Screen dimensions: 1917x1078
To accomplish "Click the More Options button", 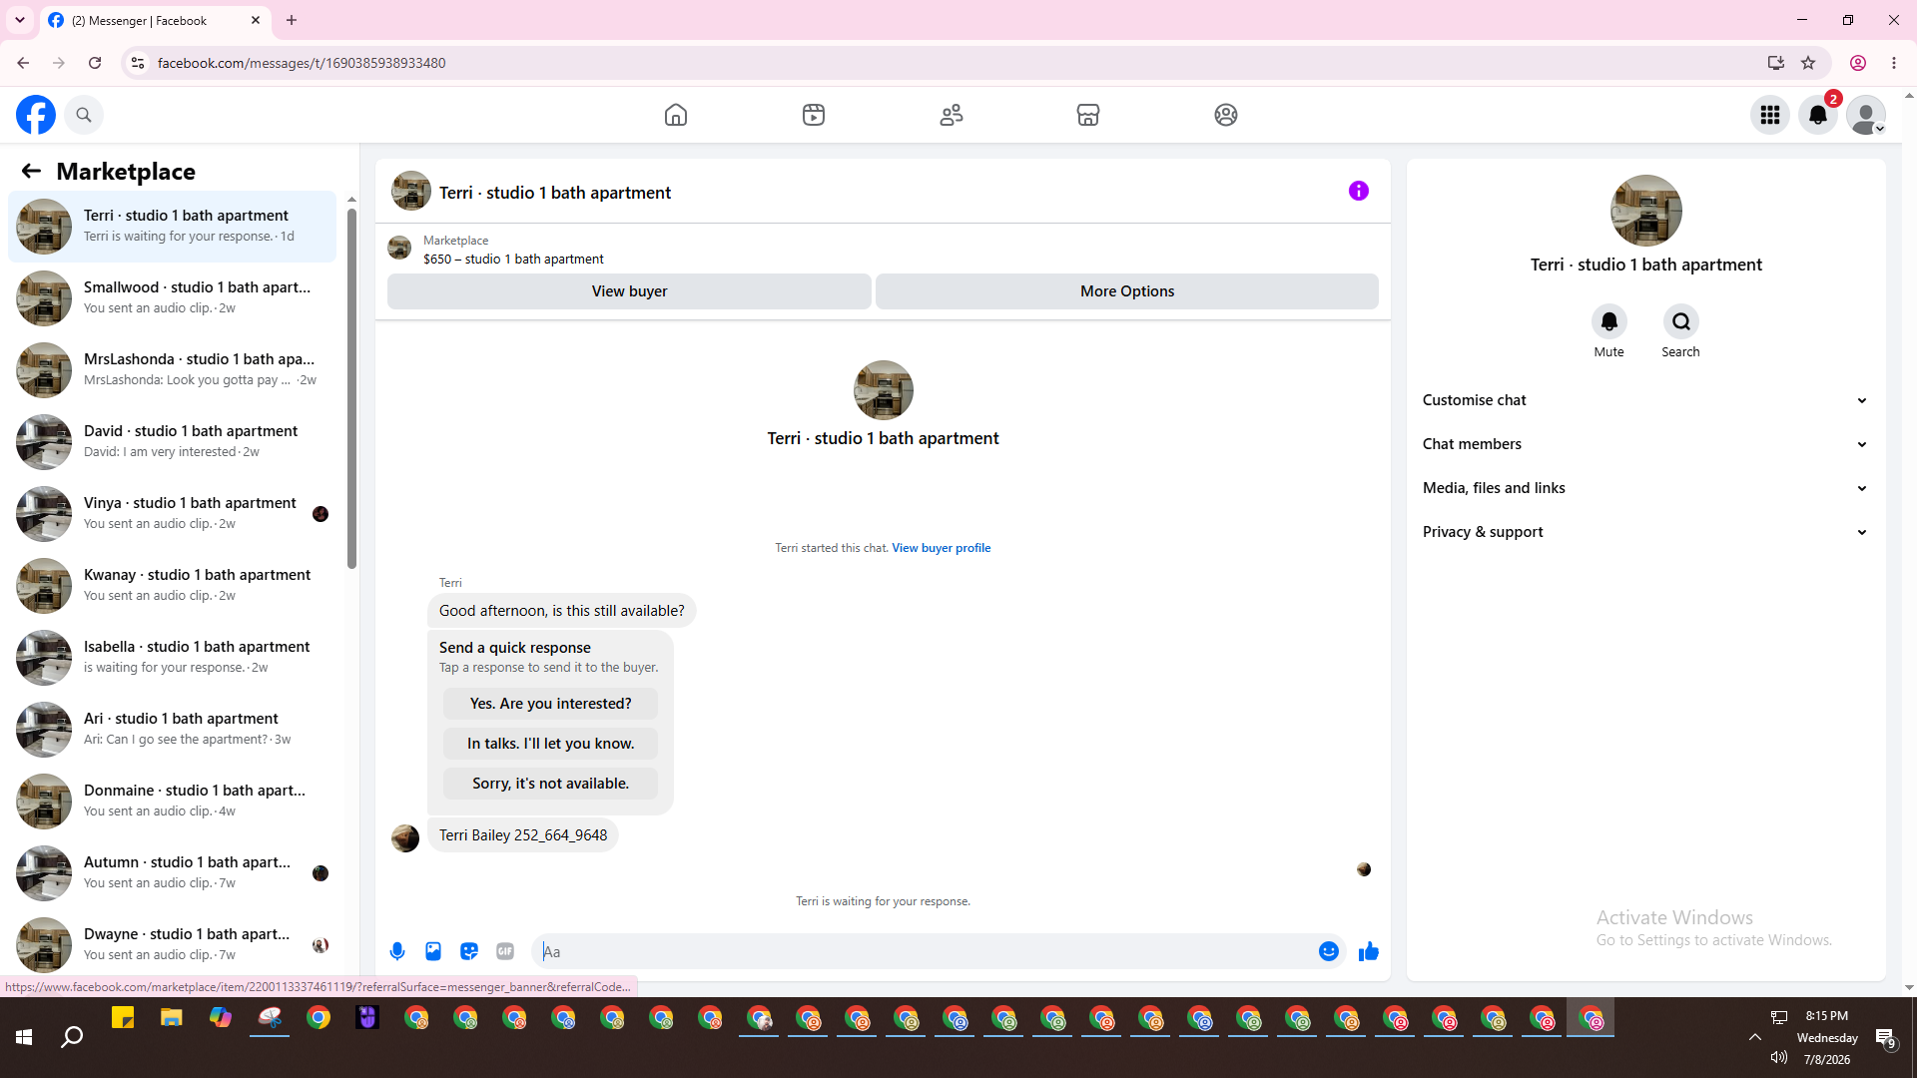I will [1127, 291].
